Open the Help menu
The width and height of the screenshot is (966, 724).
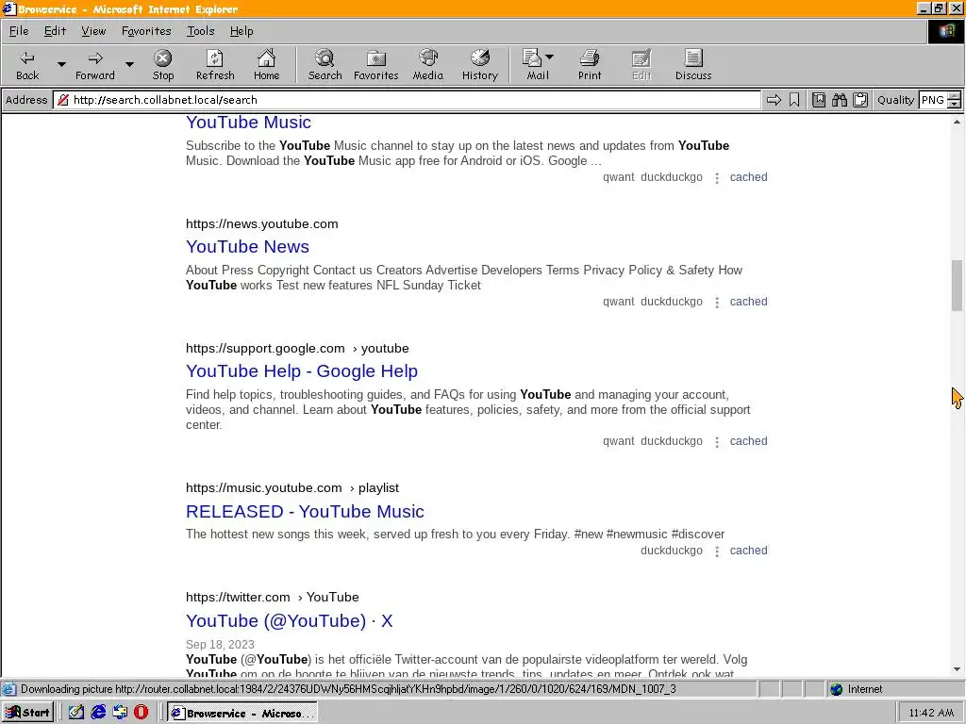click(241, 31)
